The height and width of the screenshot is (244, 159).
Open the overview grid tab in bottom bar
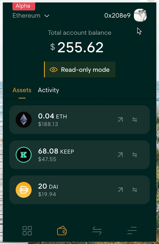click(x=27, y=231)
